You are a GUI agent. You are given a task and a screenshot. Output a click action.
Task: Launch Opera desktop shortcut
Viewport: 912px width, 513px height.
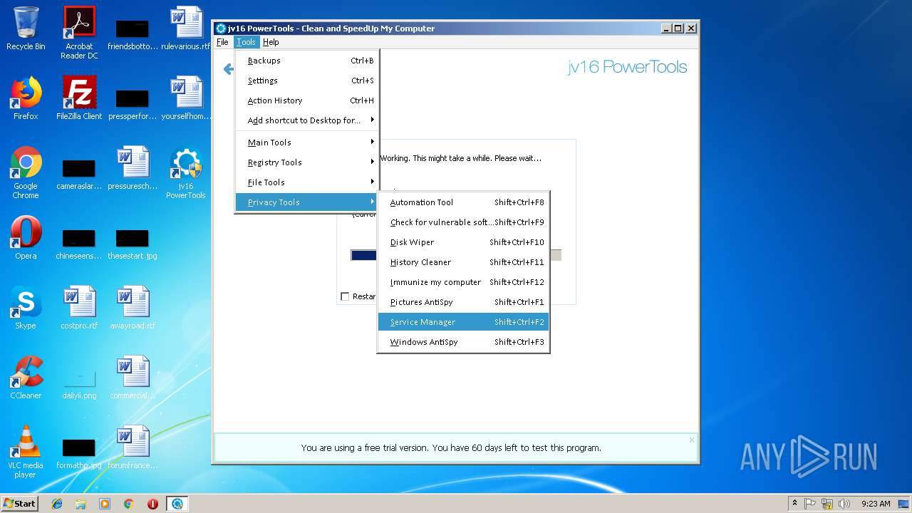pos(26,238)
